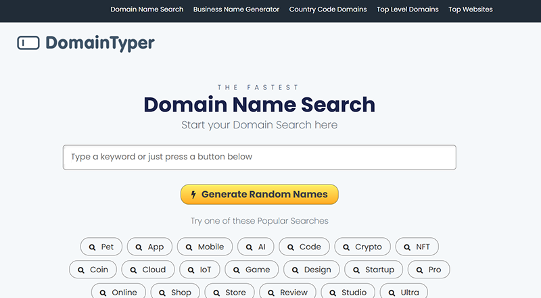The height and width of the screenshot is (298, 541).
Task: Search popular keyword App
Action: [x=149, y=247]
